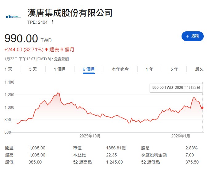The width and height of the screenshot is (208, 170).
Task: Click the UIS company logo
Action: click(14, 17)
